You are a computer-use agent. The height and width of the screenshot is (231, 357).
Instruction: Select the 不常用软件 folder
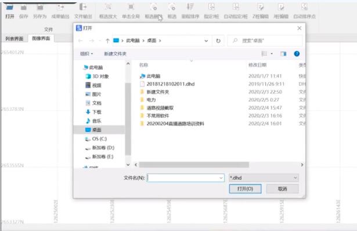154,115
